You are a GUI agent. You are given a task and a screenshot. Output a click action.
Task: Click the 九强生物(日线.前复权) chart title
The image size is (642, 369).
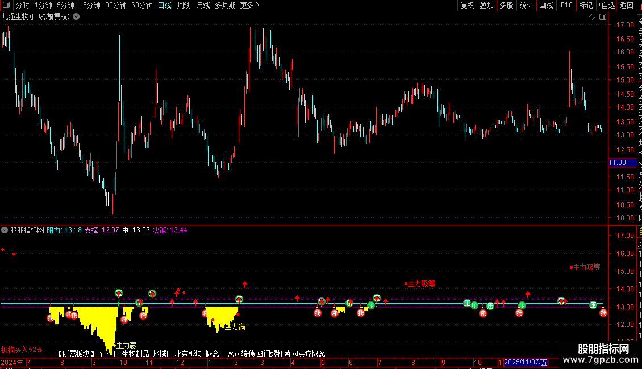click(36, 17)
